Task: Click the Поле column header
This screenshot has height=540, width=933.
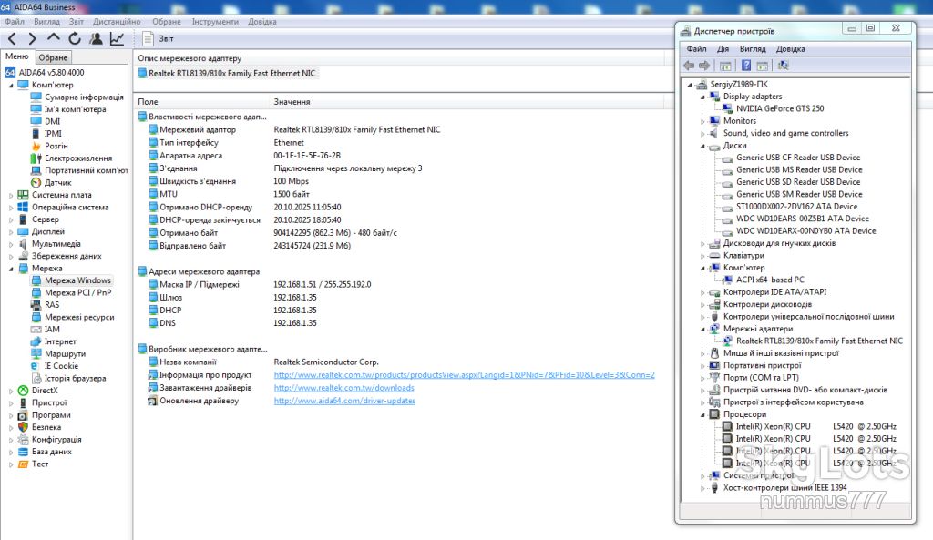Action: coord(149,102)
